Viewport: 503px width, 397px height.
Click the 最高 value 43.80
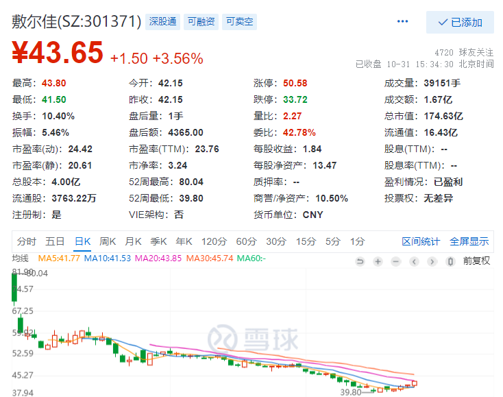(53, 83)
